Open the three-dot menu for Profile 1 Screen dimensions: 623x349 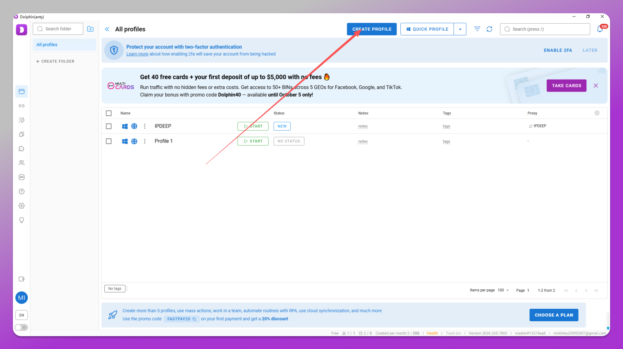[x=145, y=141]
